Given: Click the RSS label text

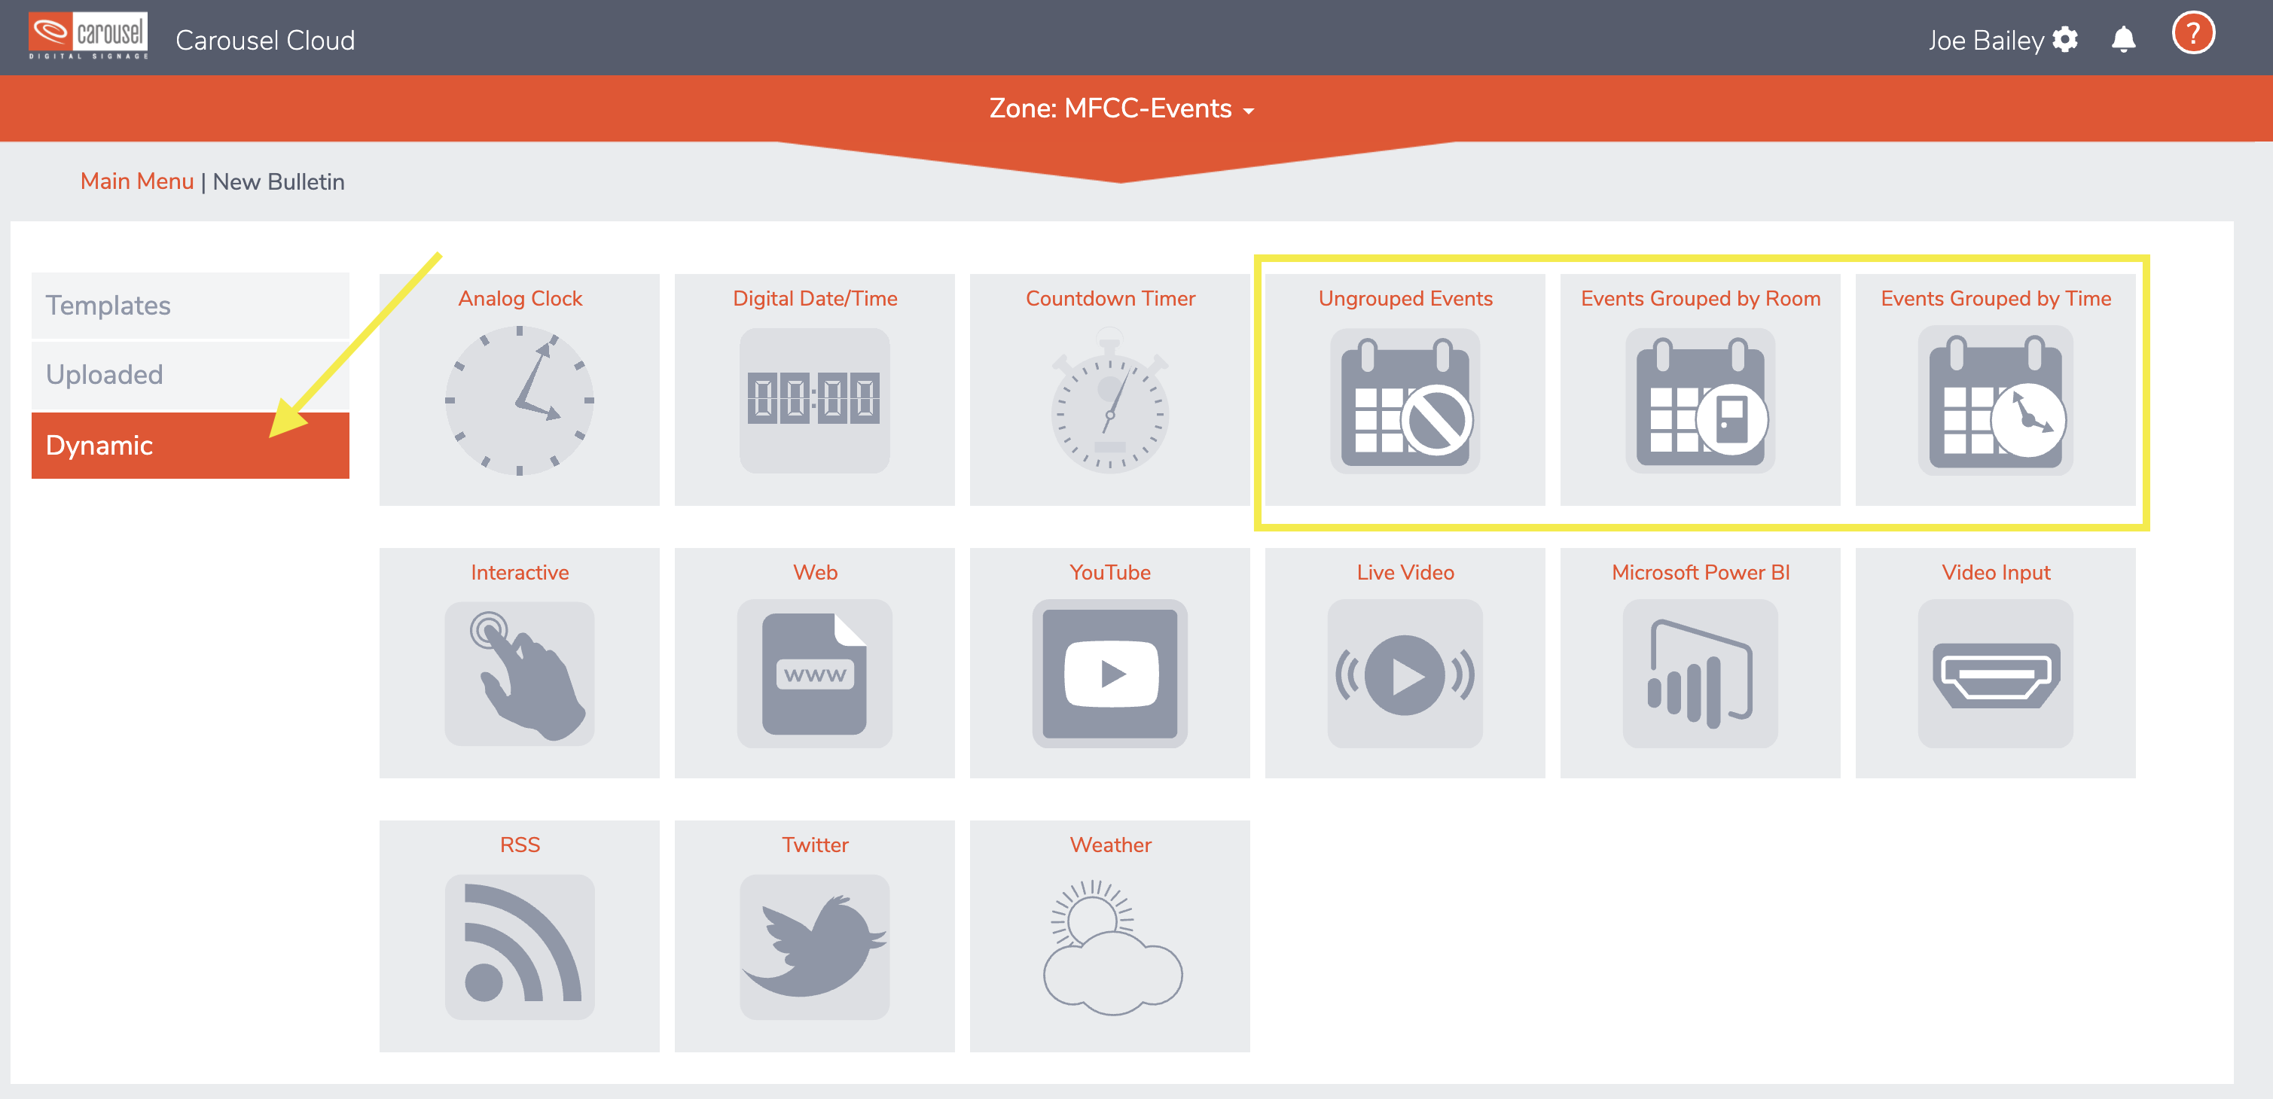Looking at the screenshot, I should pyautogui.click(x=520, y=845).
